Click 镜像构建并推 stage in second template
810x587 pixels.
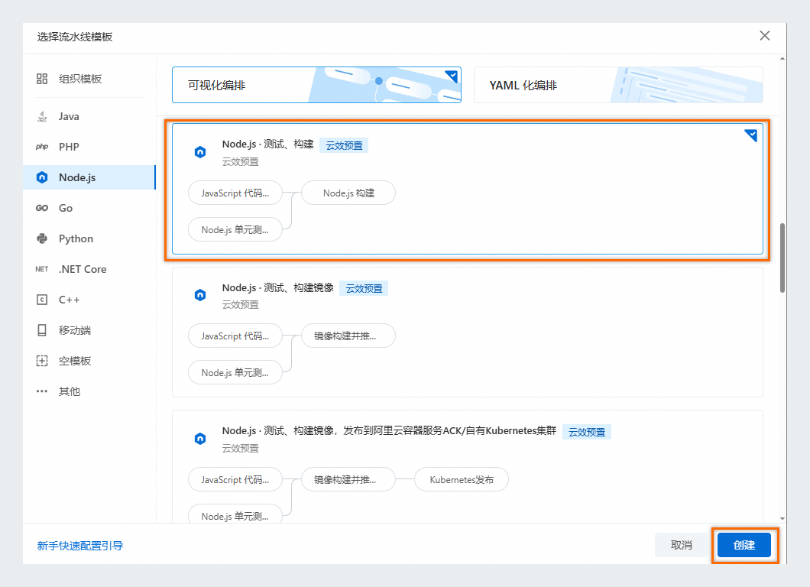348,336
